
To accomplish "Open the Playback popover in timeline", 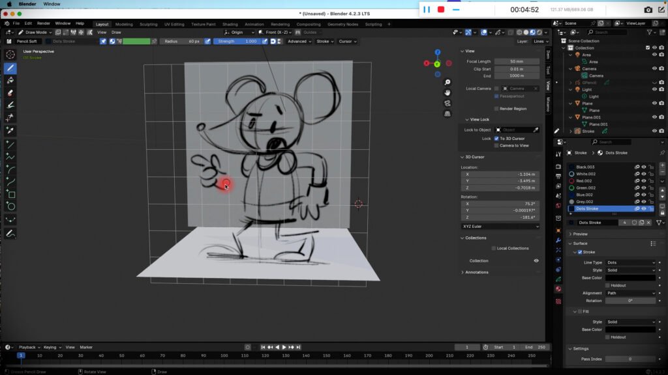I will click(x=29, y=348).
